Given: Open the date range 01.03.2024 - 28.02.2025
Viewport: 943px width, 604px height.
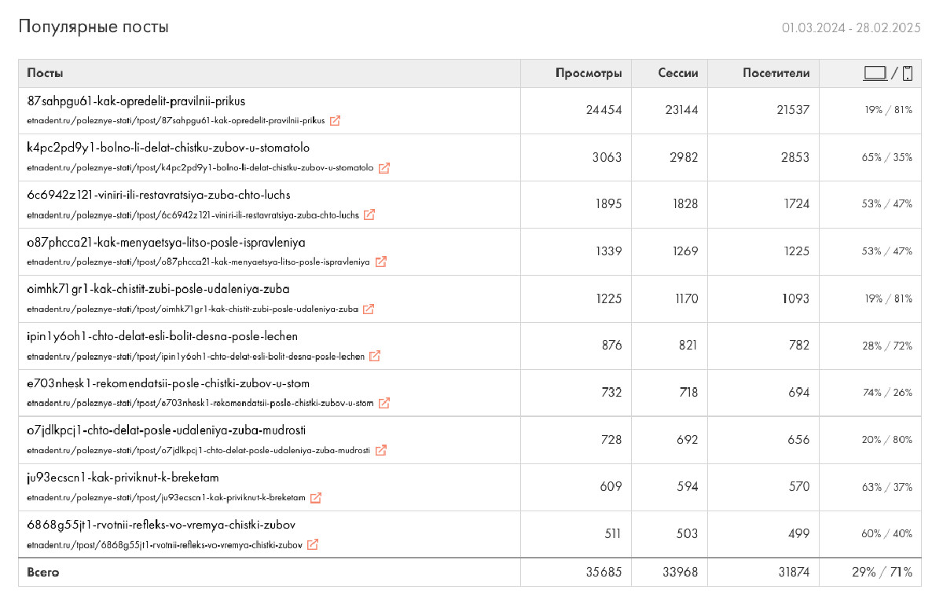Looking at the screenshot, I should coord(851,27).
